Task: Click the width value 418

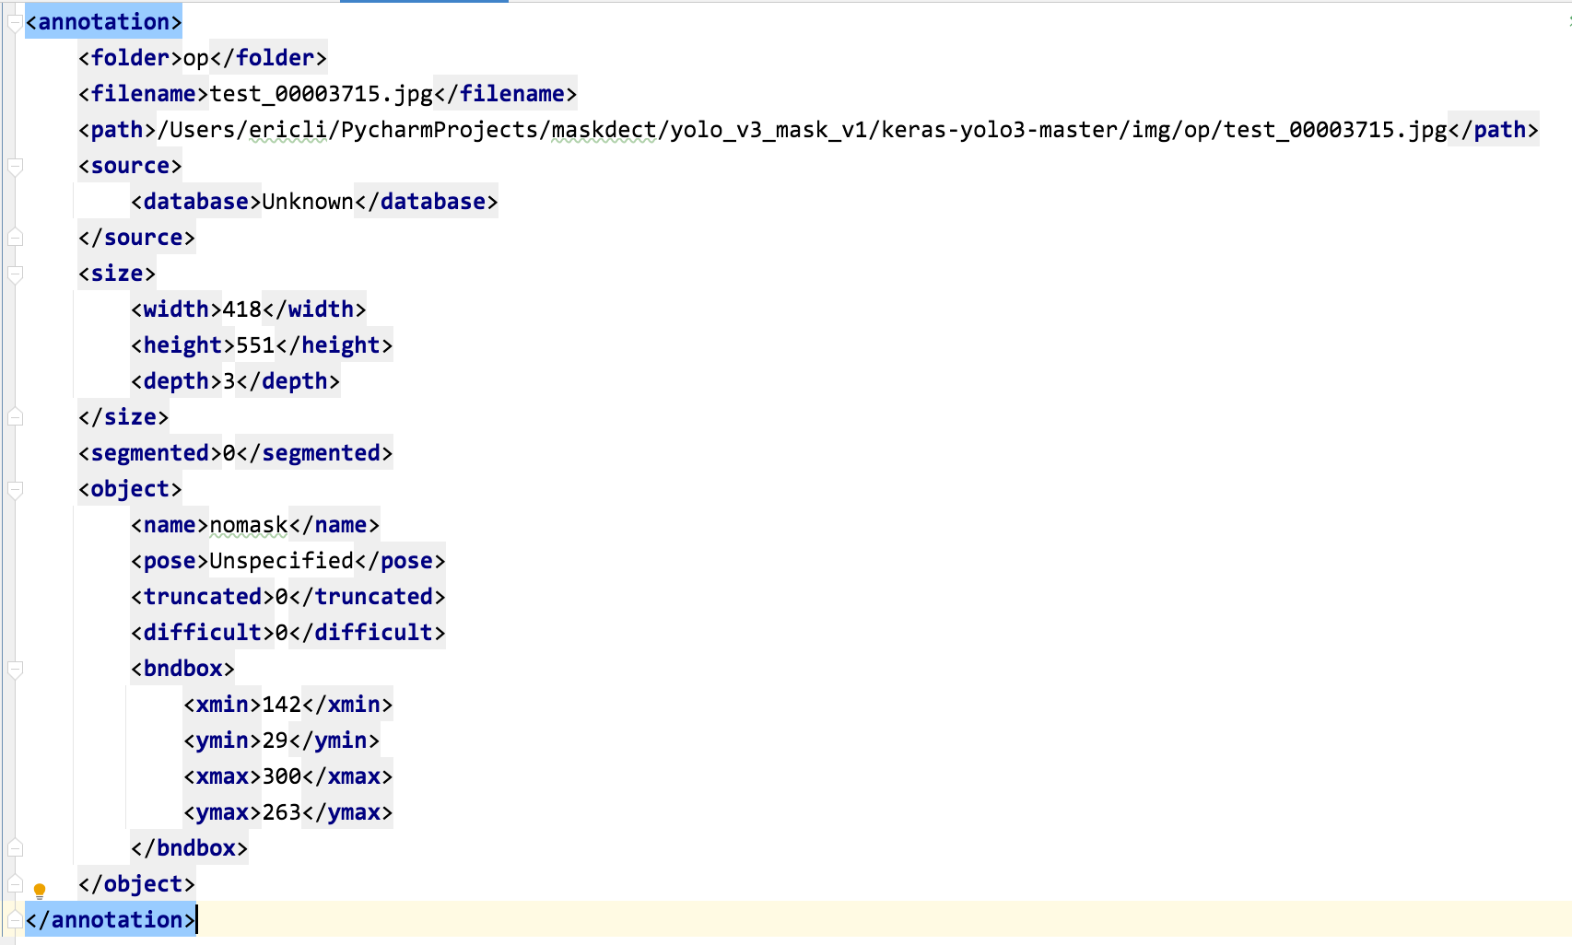Action: pyautogui.click(x=241, y=309)
